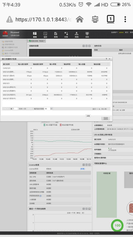Sort by 输入流量 column header
Viewport: 133px width, 237px height.
coord(85,64)
